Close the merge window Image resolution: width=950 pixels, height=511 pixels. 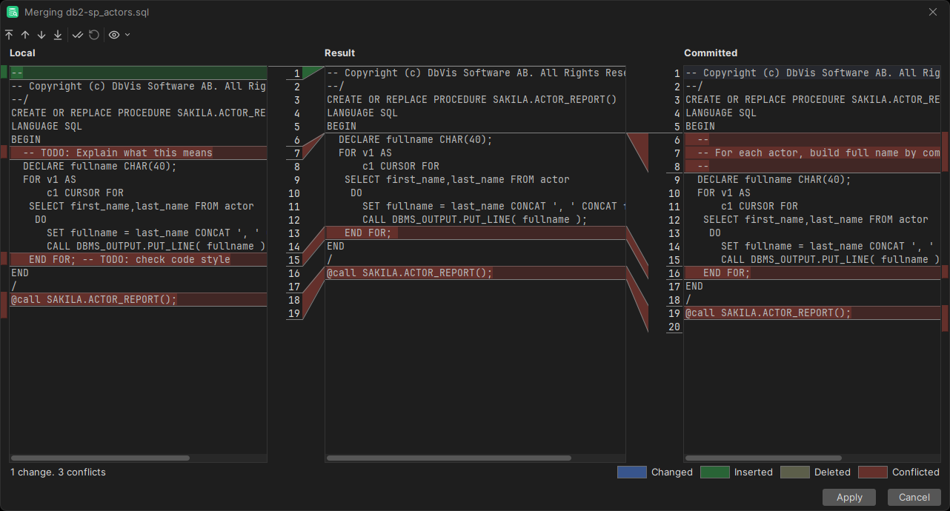[932, 12]
